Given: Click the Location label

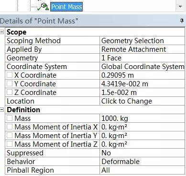Looking at the screenshot, I should coord(21,101).
